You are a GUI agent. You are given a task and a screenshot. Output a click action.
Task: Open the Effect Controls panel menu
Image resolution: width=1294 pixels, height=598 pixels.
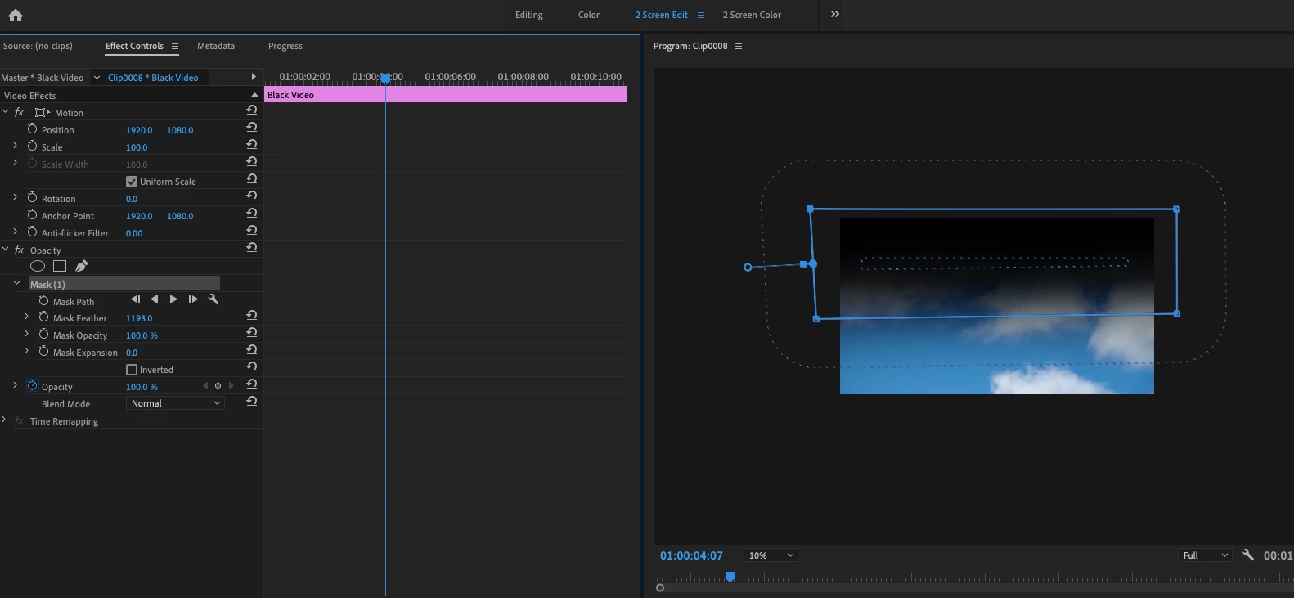(175, 47)
